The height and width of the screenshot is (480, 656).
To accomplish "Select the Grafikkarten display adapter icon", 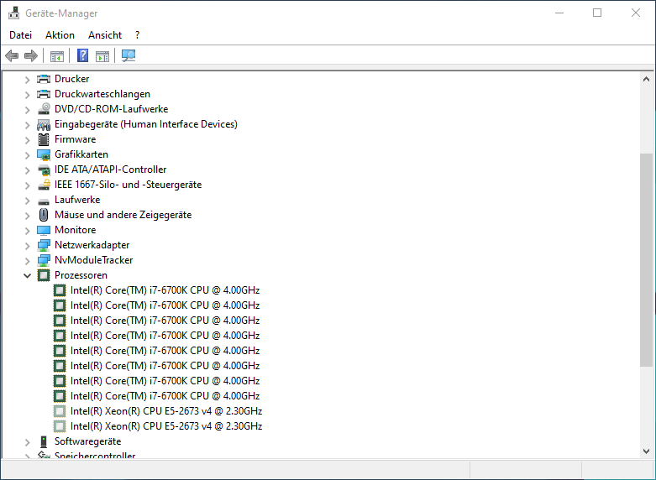I will 44,154.
